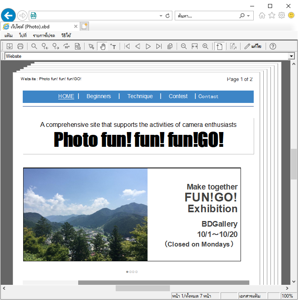Click the vertical scrollbar thumb
Screen dimensions: 298x300
tap(294, 164)
